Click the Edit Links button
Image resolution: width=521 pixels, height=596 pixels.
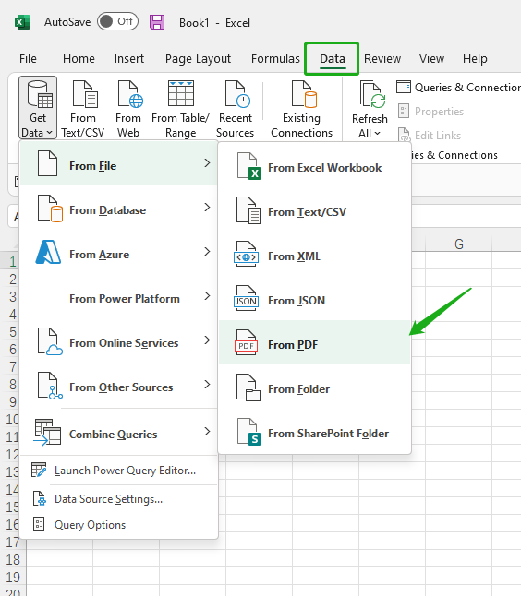[430, 136]
